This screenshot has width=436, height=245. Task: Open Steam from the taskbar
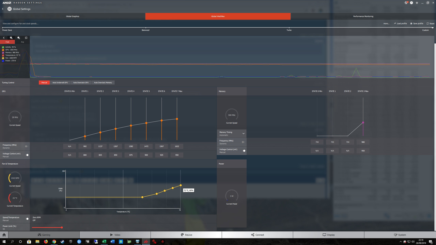[62, 242]
